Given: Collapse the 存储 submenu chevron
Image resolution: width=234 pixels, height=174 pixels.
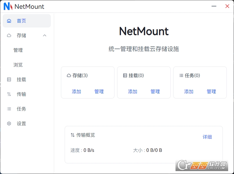Looking at the screenshot, I should (44, 35).
